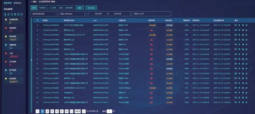Viewport: 255px width, 114px height.
Task: Click the chat bubble icon in row 17
Action: tap(246, 102)
